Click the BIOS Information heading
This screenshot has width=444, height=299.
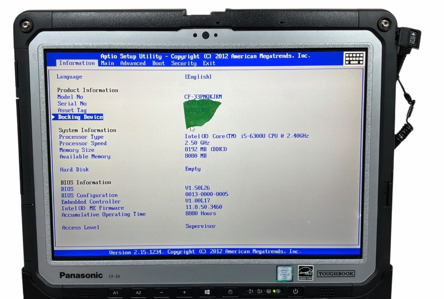point(86,182)
